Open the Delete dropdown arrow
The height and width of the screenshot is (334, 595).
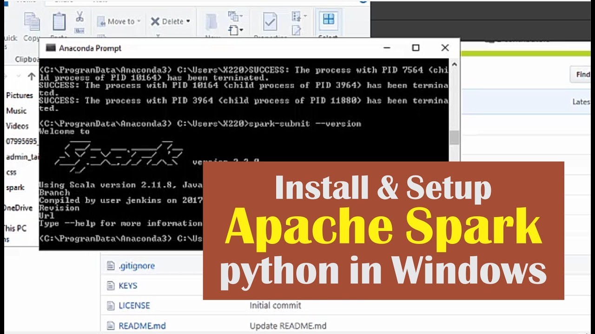tap(188, 21)
